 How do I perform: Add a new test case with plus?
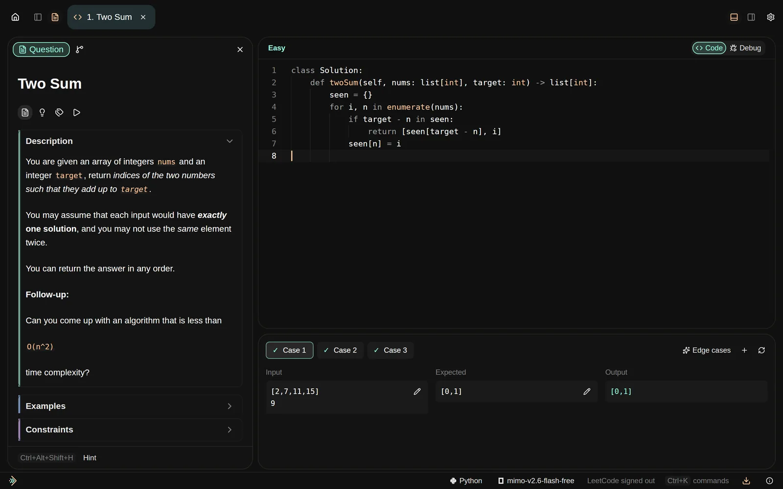pyautogui.click(x=744, y=350)
